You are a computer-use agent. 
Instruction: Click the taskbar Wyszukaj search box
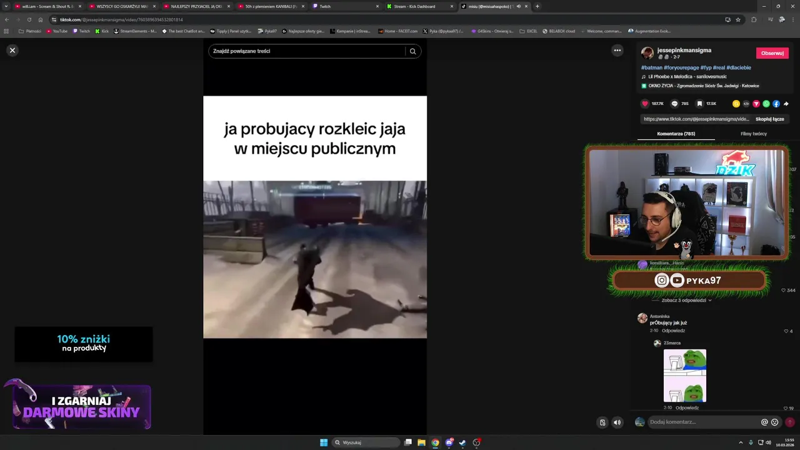[366, 442]
